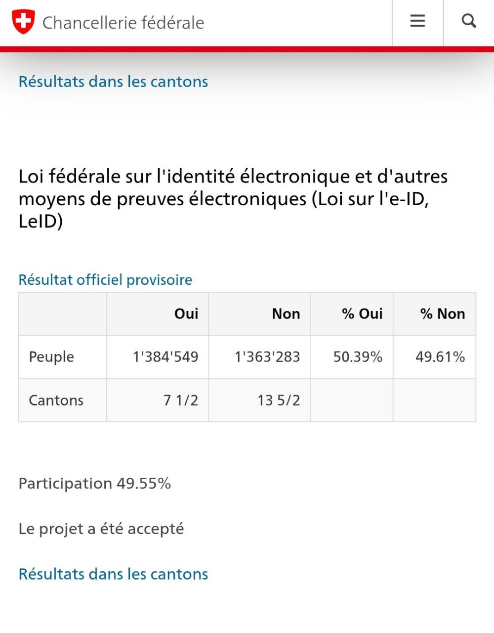494x633 pixels.
Task: Select the Non column header
Action: [286, 314]
